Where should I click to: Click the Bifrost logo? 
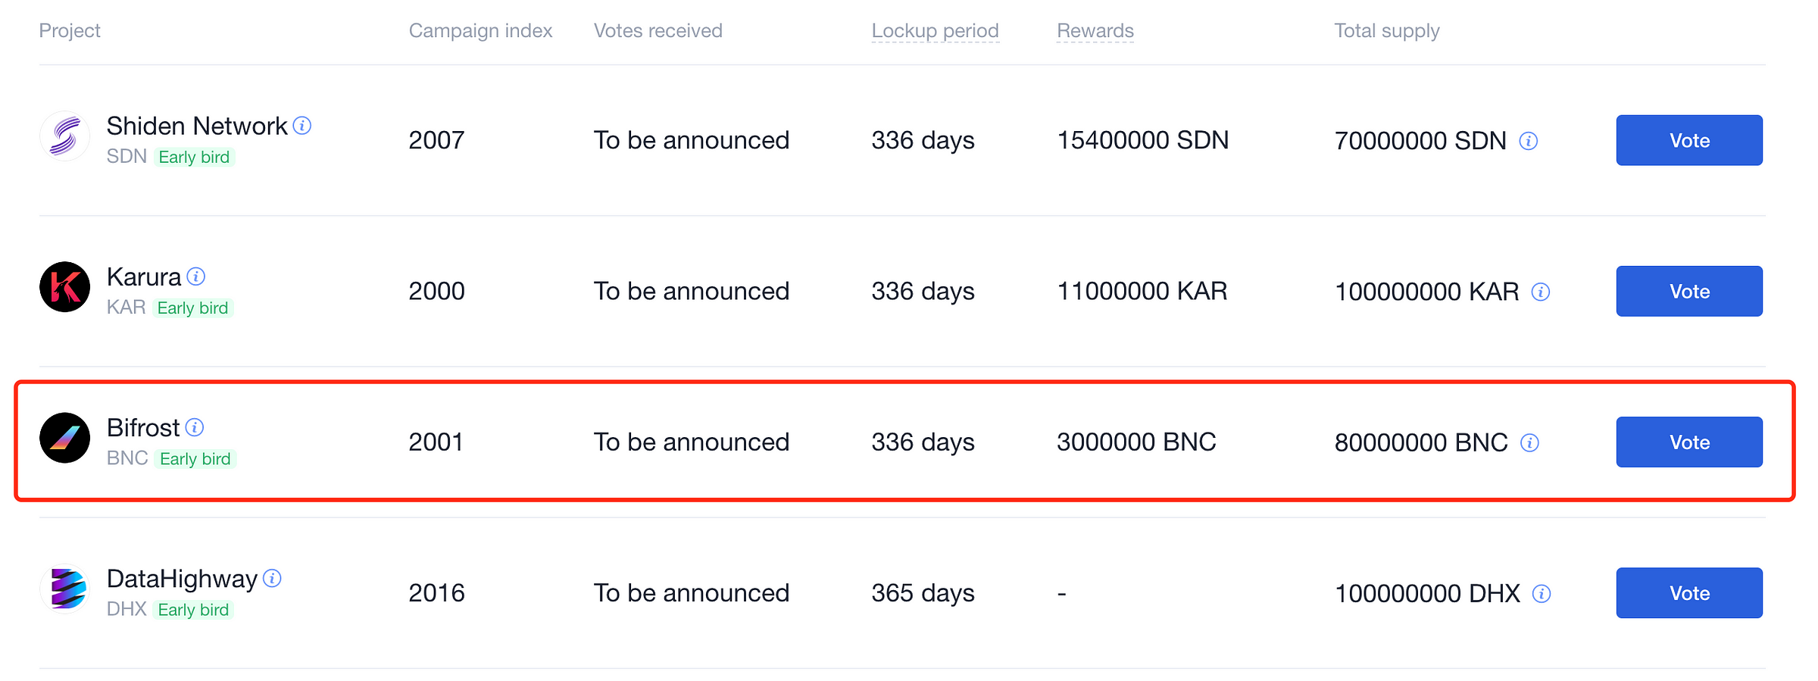(65, 438)
